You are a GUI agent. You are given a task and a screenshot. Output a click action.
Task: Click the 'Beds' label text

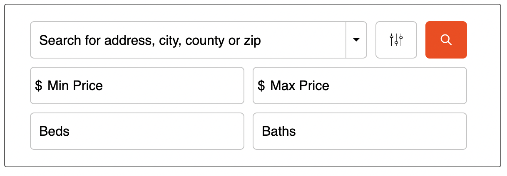(55, 132)
